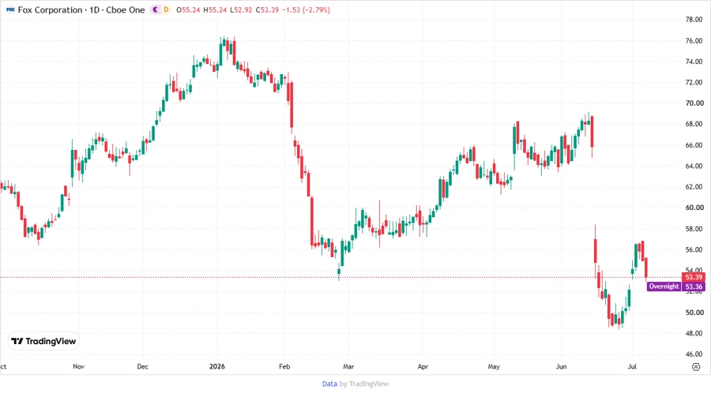Click the 46.00 price axis label

pos(694,354)
